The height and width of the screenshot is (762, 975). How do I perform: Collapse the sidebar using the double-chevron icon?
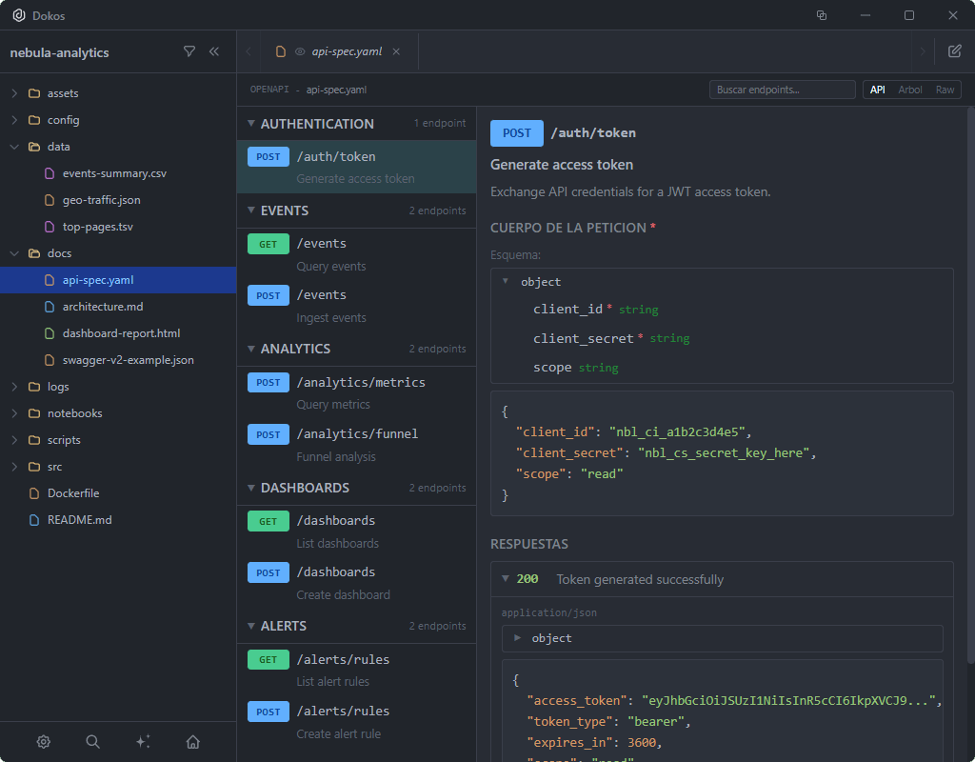[214, 52]
